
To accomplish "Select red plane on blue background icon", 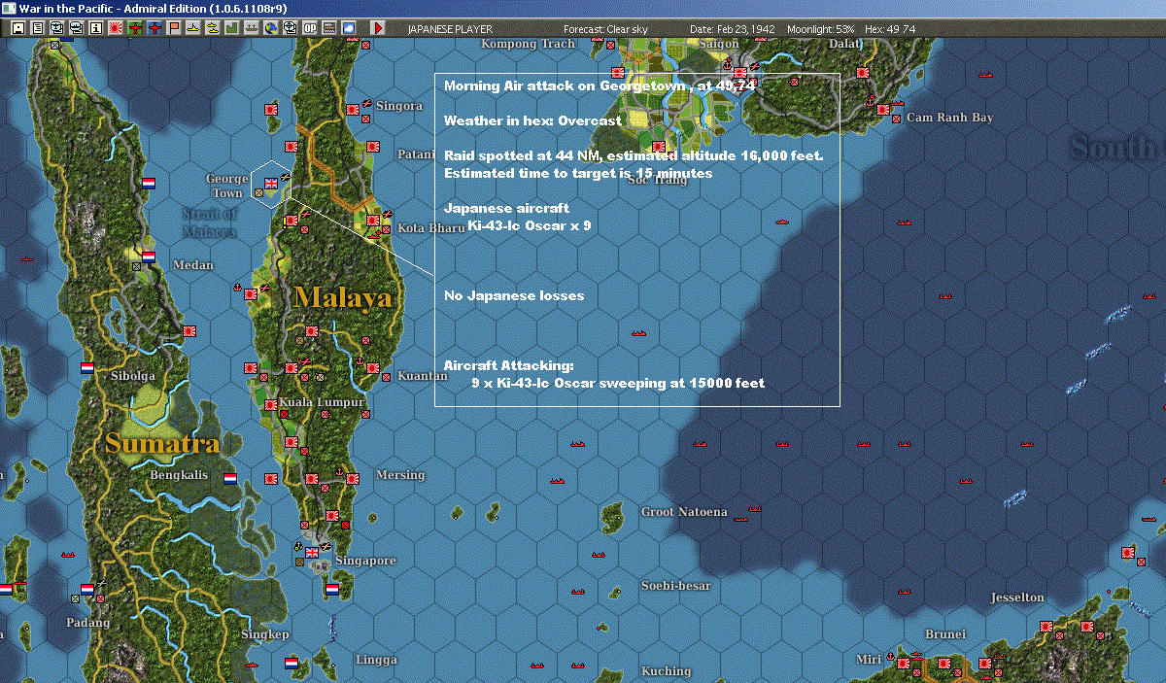I will [154, 28].
